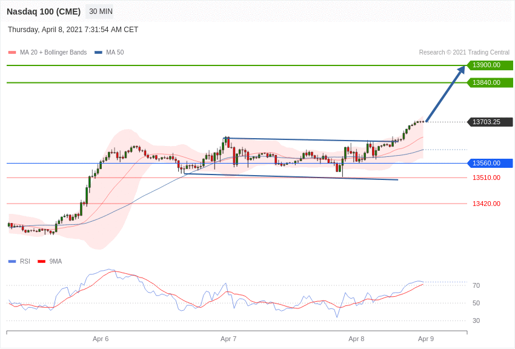The width and height of the screenshot is (515, 349).
Task: Click the 30 MIN timeframe button
Action: pyautogui.click(x=101, y=12)
